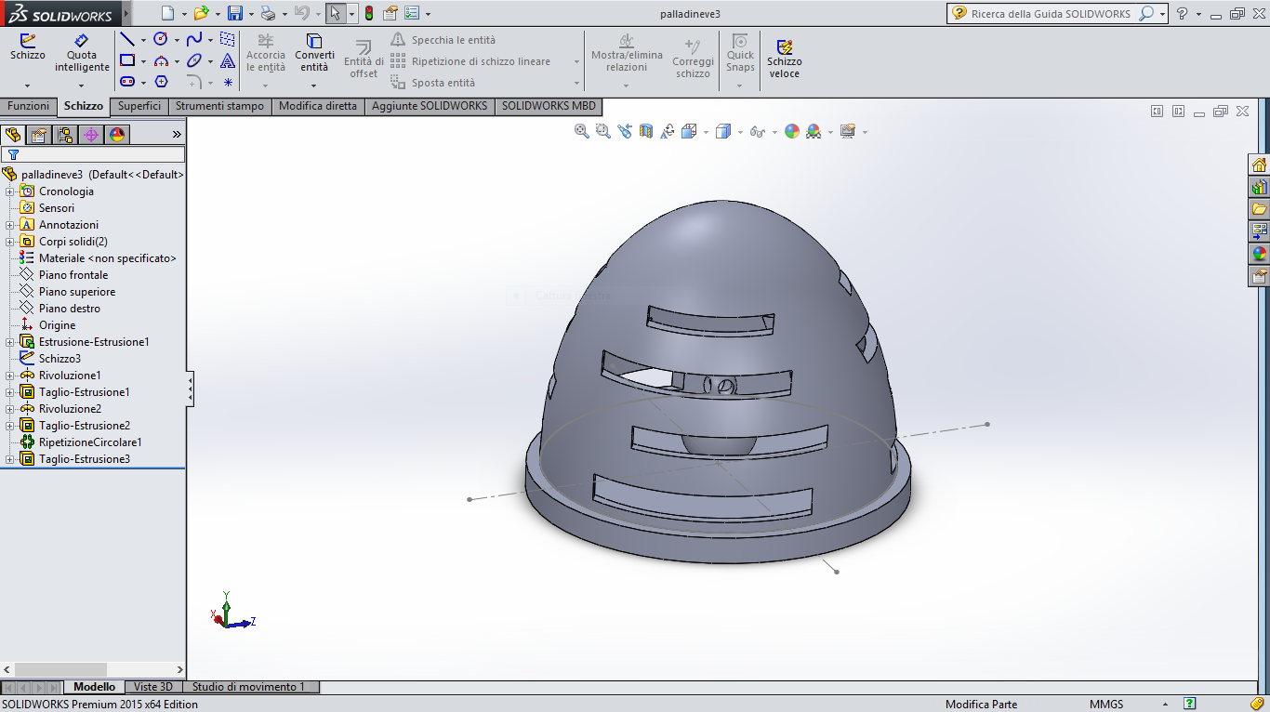Expand Corpi solidi(2) folder
1270x712 pixels.
point(9,242)
